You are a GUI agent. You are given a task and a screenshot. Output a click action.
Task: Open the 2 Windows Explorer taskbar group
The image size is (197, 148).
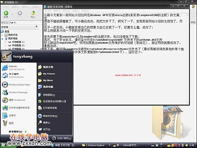point(96,145)
